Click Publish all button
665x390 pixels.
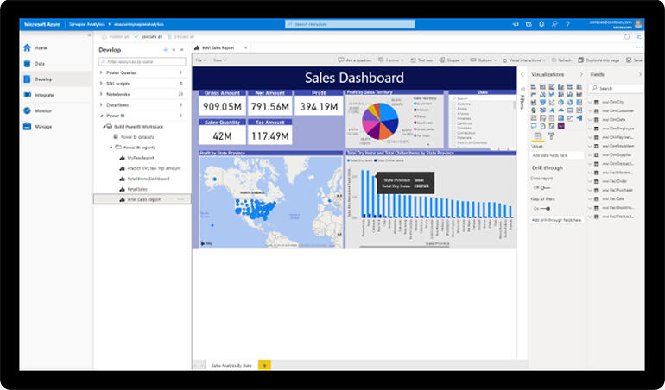pyautogui.click(x=116, y=37)
